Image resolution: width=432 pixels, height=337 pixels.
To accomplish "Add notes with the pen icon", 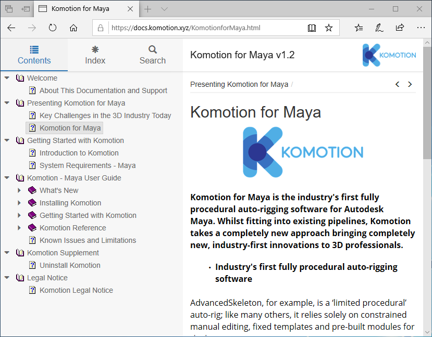I will pos(379,28).
